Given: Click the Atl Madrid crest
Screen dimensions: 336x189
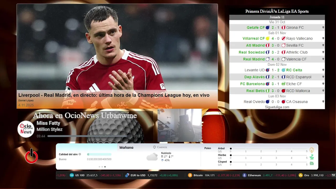Looking at the screenshot, I should click(x=267, y=45).
